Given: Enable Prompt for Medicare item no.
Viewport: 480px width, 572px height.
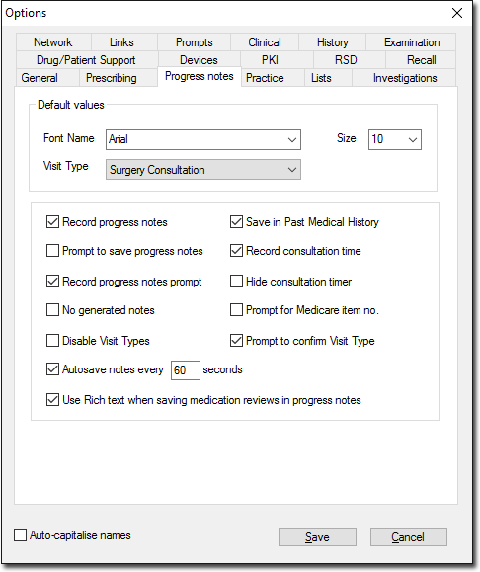Looking at the screenshot, I should pos(236,310).
